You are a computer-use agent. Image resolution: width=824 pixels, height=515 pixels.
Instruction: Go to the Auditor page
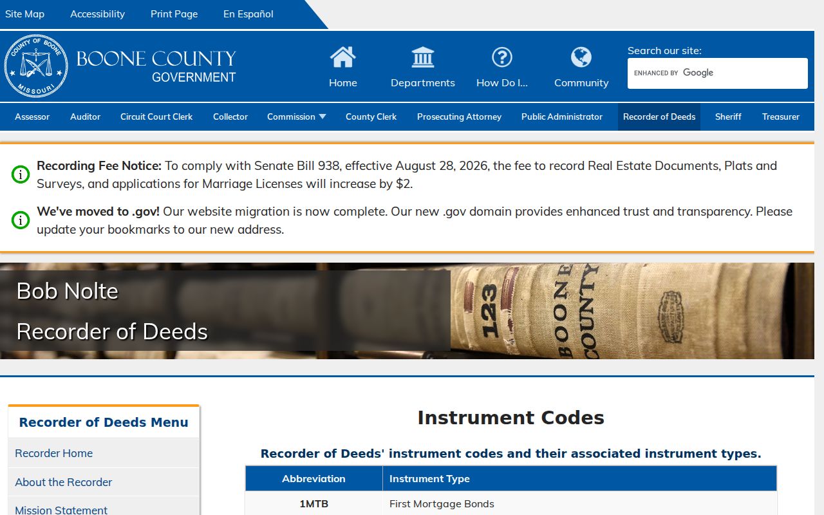coord(85,117)
